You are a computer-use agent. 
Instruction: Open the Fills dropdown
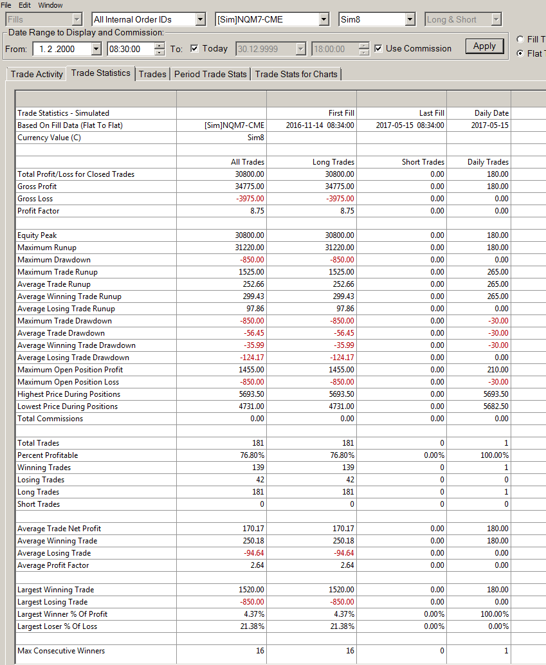click(77, 19)
